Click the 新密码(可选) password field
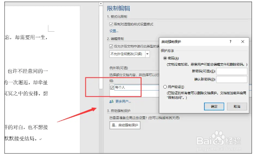 click(x=232, y=71)
